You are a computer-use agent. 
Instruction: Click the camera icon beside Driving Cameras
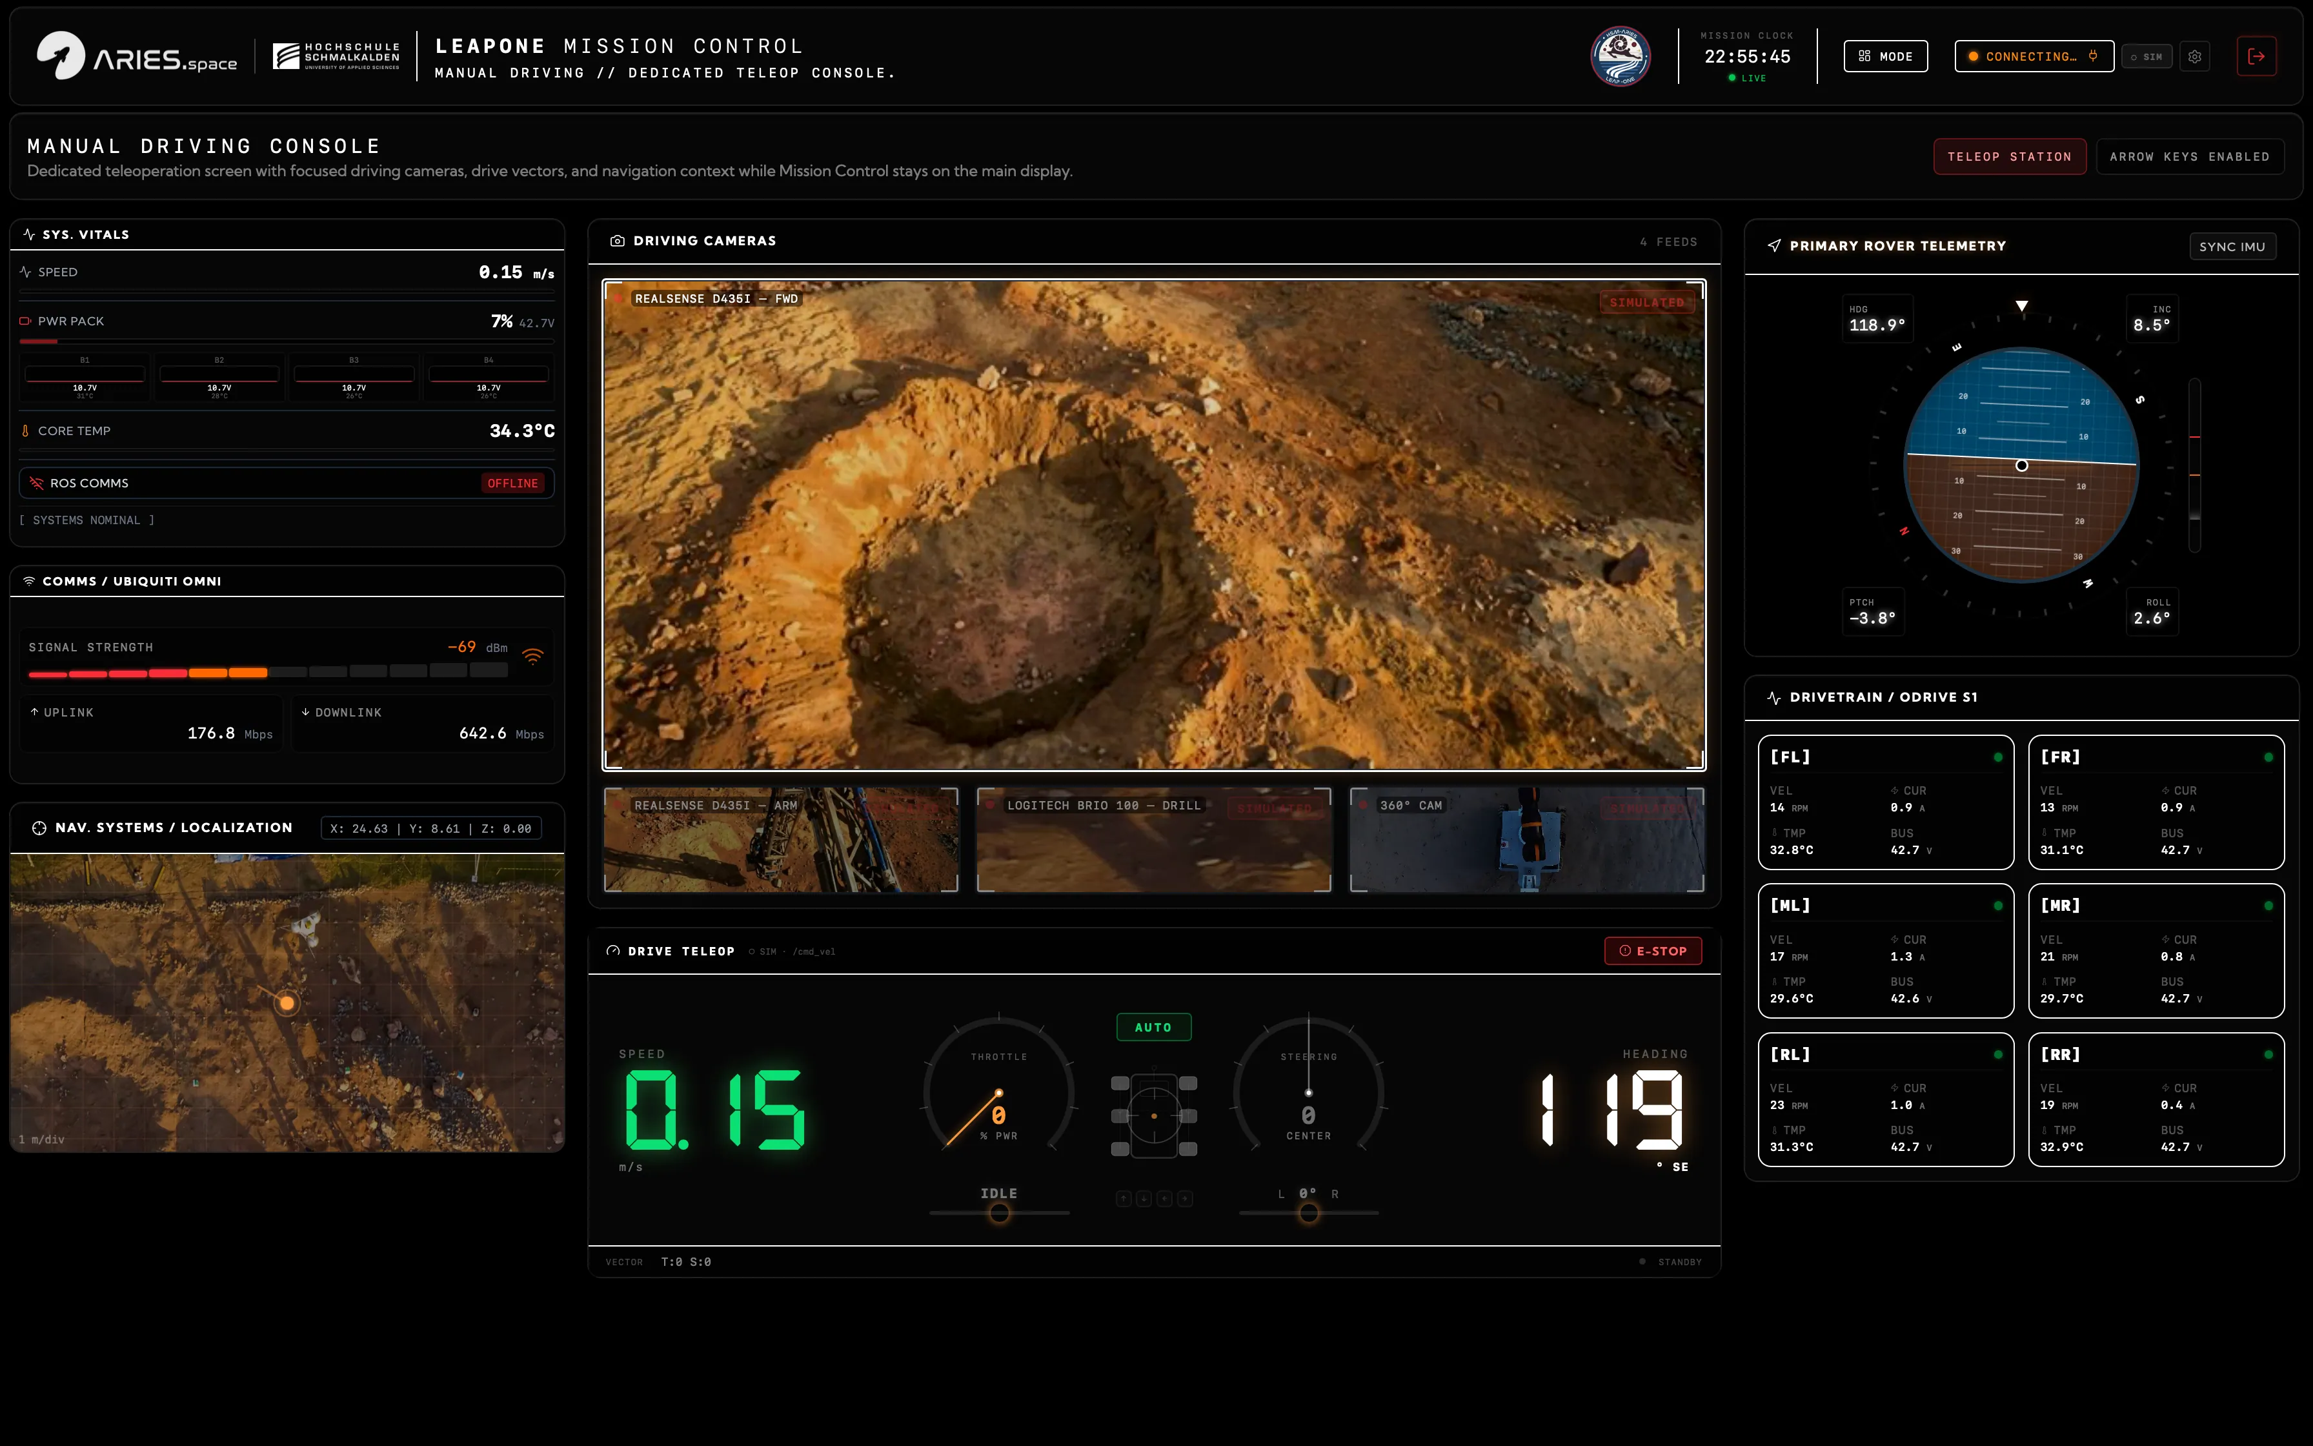tap(618, 241)
